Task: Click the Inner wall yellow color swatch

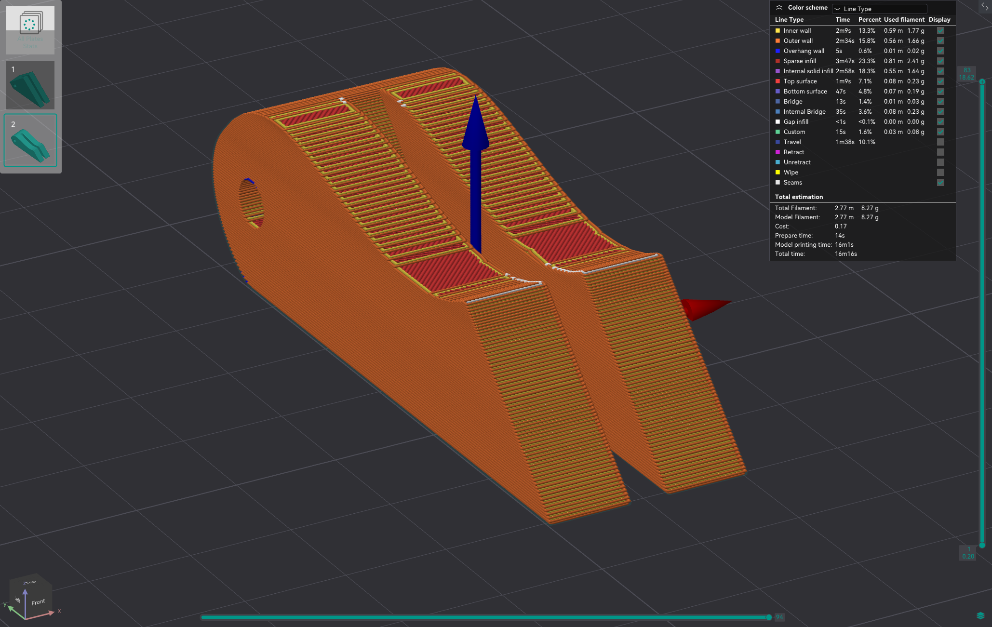Action: [x=778, y=30]
